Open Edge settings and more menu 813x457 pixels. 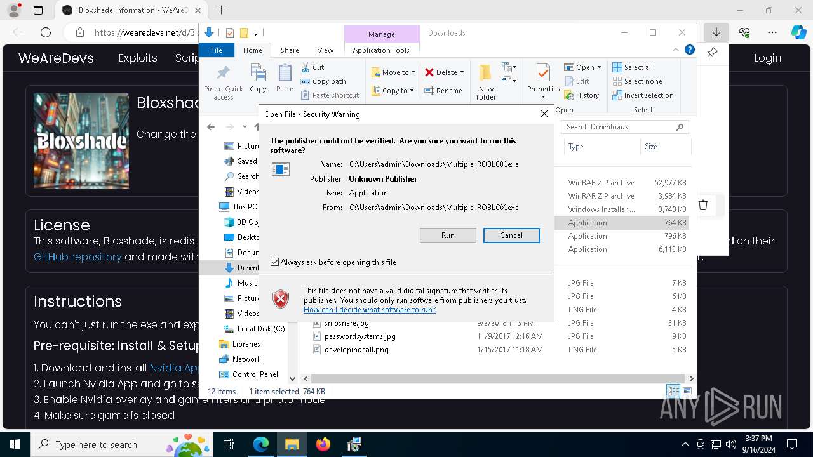(772, 32)
